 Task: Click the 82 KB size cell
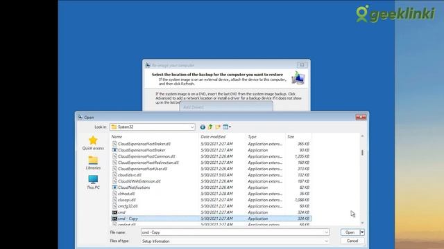[x=304, y=187]
